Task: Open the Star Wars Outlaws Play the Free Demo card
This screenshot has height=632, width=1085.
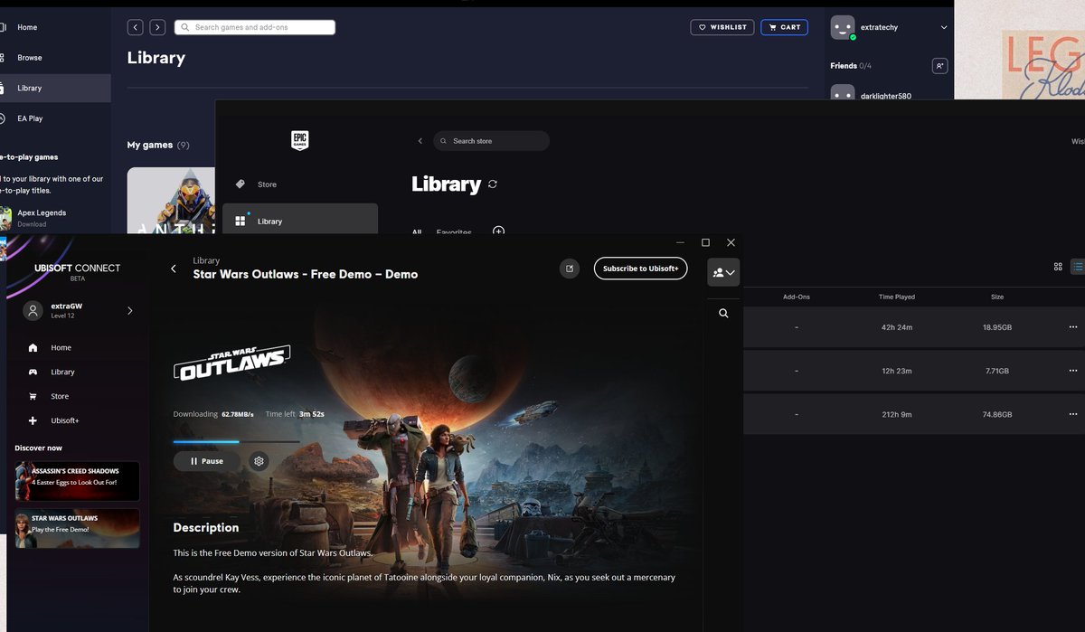Action: point(78,528)
